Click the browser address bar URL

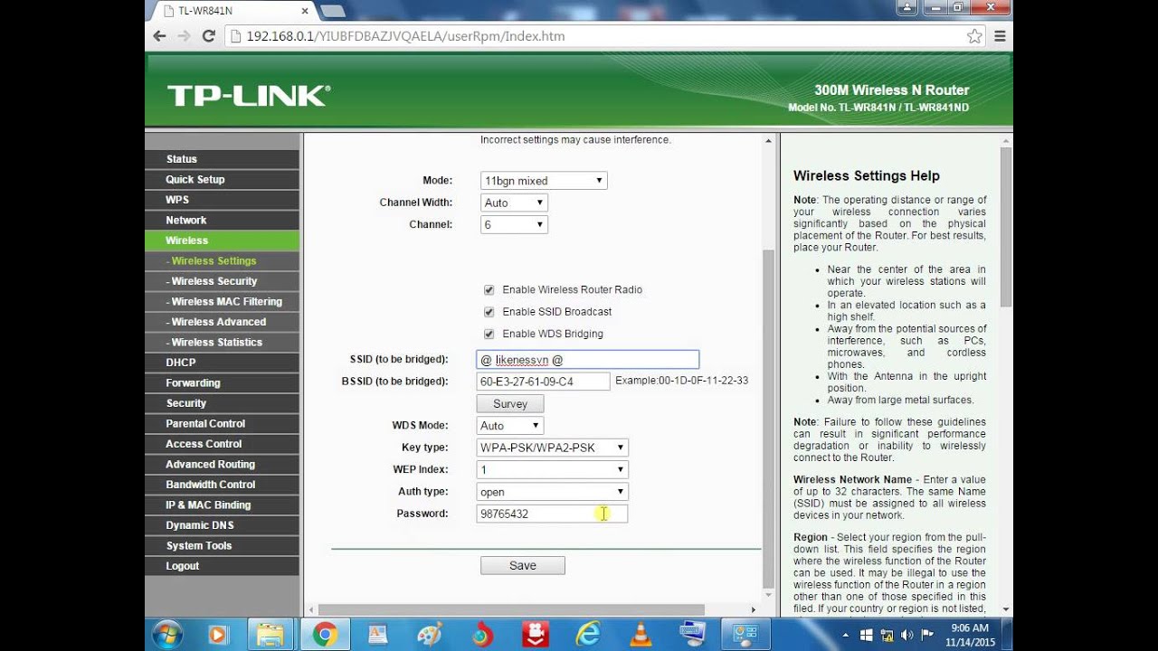pos(405,36)
